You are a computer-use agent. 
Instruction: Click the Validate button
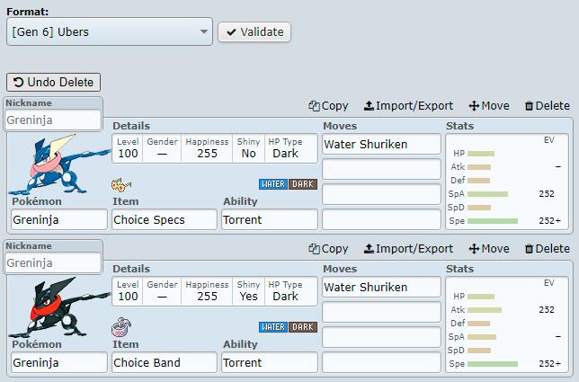click(x=254, y=32)
